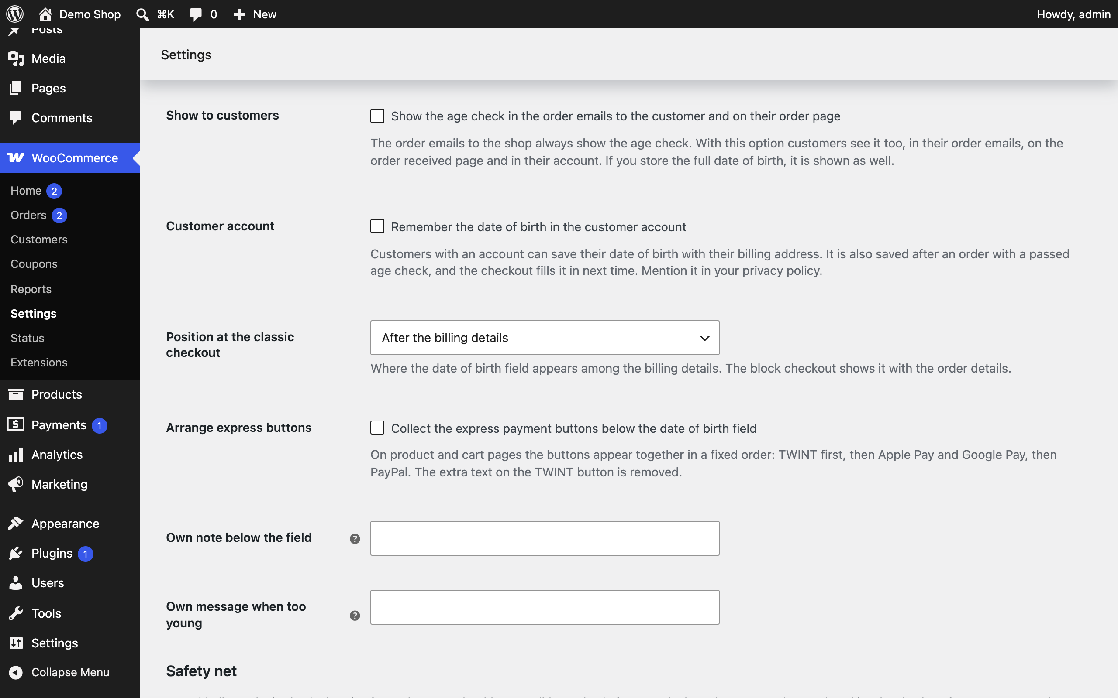Open the Customers submenu item

click(39, 240)
